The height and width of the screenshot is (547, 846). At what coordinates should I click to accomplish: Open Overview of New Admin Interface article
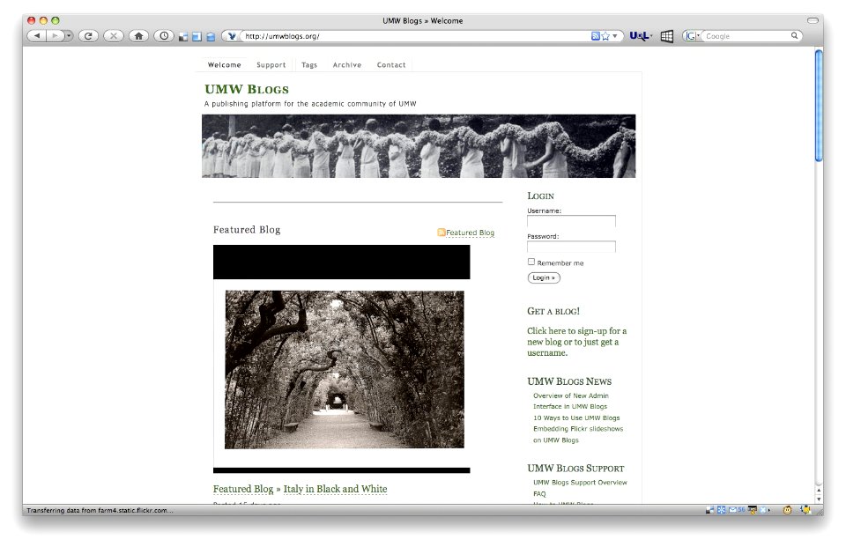tap(571, 401)
